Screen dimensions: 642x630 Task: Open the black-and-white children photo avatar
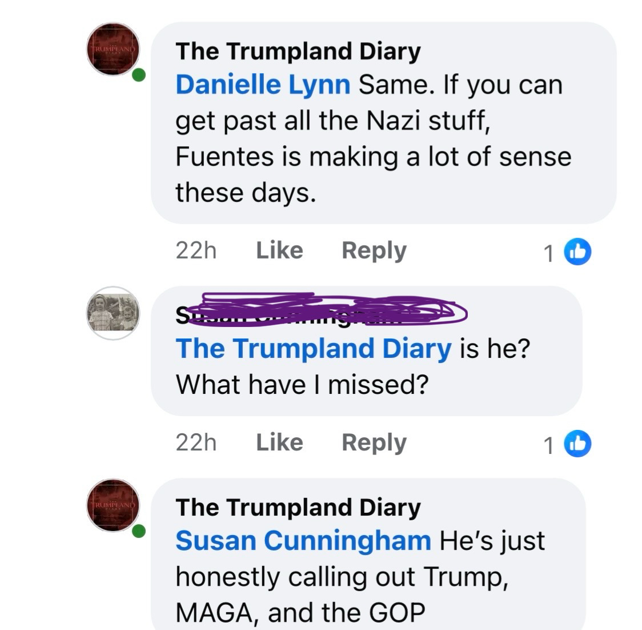click(113, 313)
